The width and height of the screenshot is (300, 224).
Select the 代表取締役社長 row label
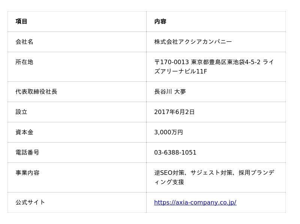click(x=36, y=92)
